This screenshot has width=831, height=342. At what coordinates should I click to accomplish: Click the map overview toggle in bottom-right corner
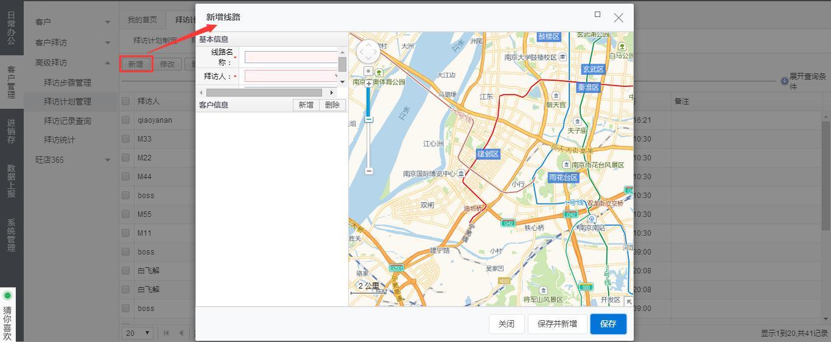click(628, 301)
